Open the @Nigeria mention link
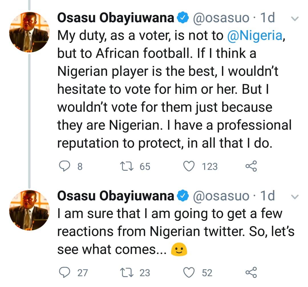Viewport: 308px width, 287px height. [255, 36]
